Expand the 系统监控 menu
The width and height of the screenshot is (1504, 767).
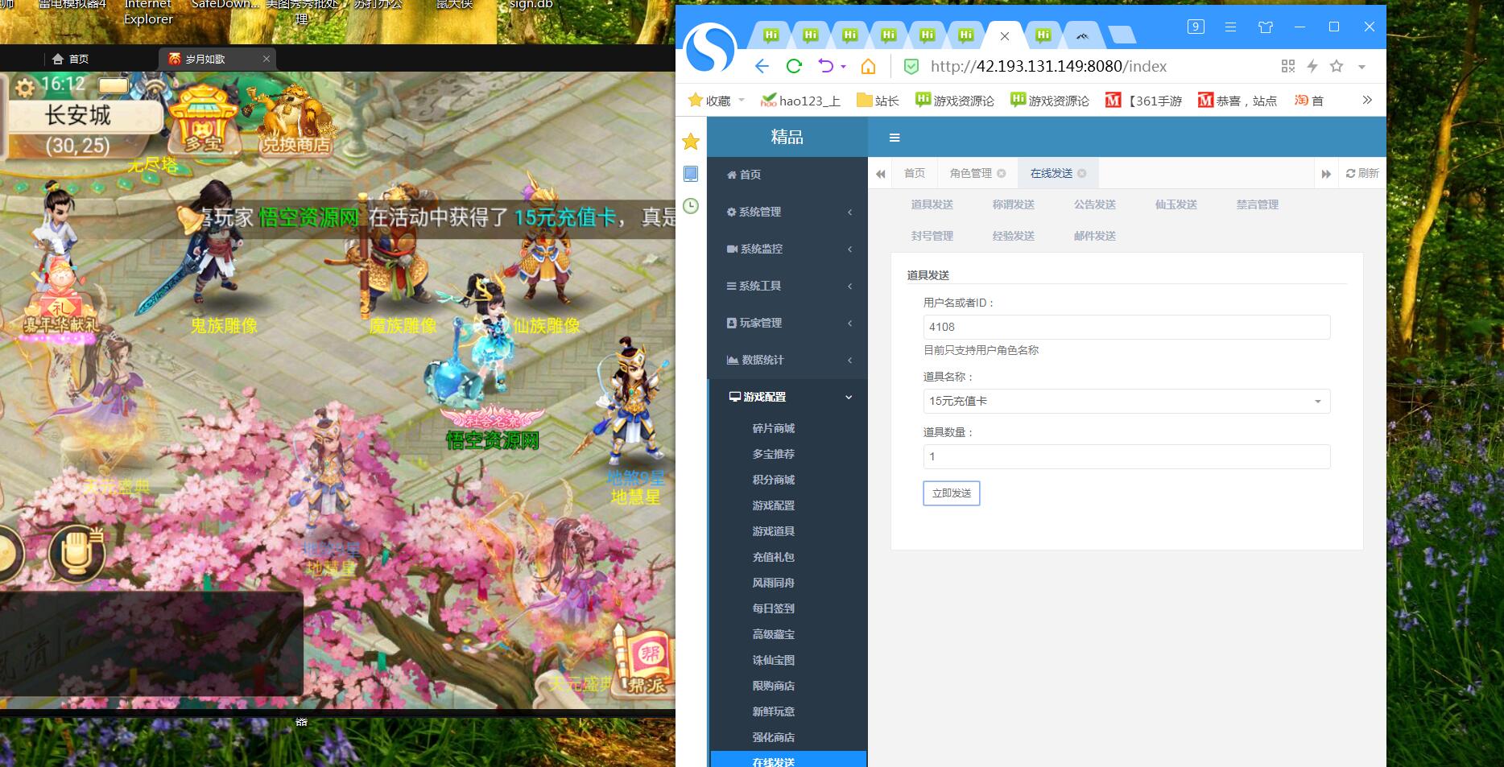[787, 249]
